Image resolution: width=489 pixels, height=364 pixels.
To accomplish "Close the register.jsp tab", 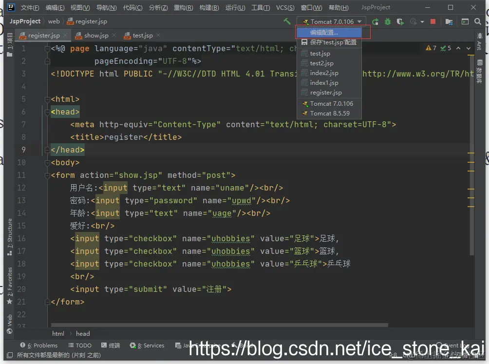I will 65,35.
